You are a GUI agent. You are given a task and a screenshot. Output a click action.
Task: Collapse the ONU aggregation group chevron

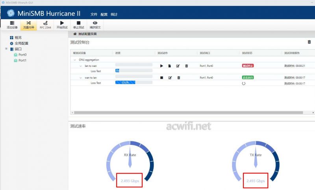click(x=75, y=60)
